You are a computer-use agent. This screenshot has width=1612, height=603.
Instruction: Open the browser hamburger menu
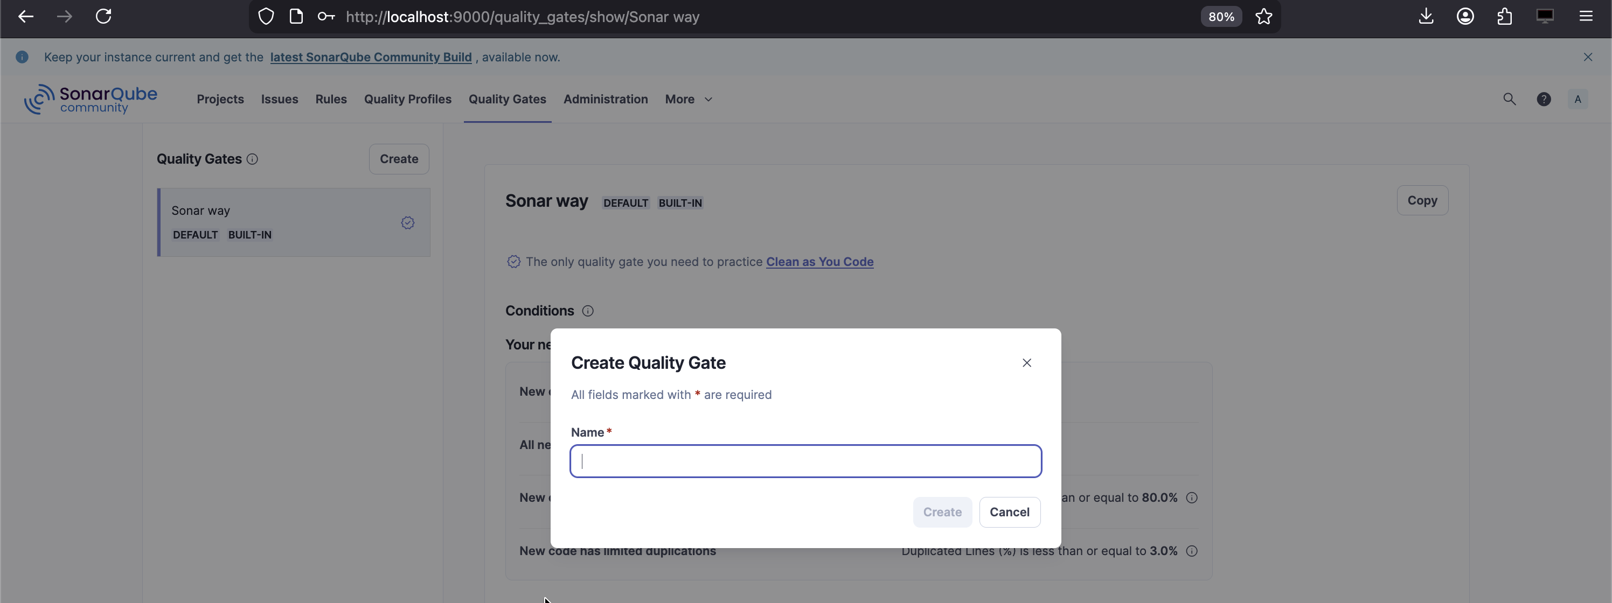tap(1585, 16)
